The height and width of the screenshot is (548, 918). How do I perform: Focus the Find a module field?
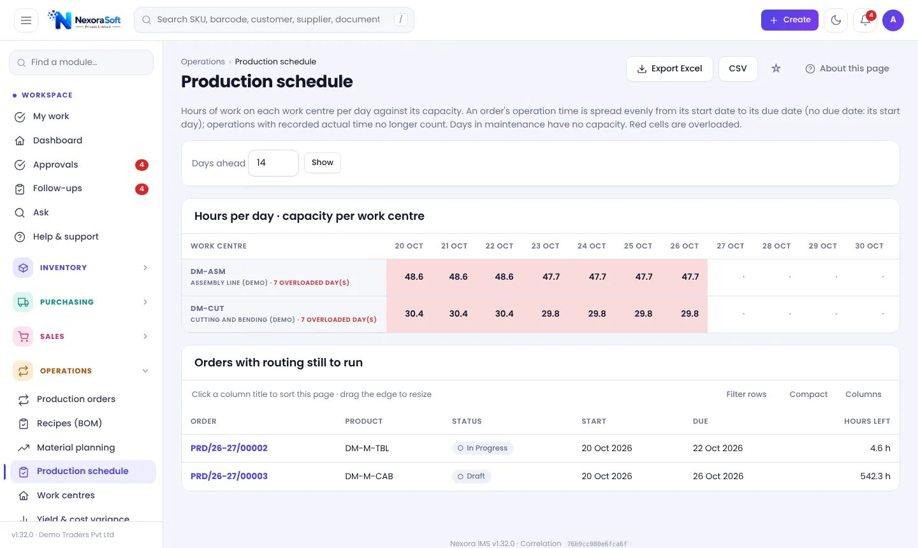(x=81, y=62)
